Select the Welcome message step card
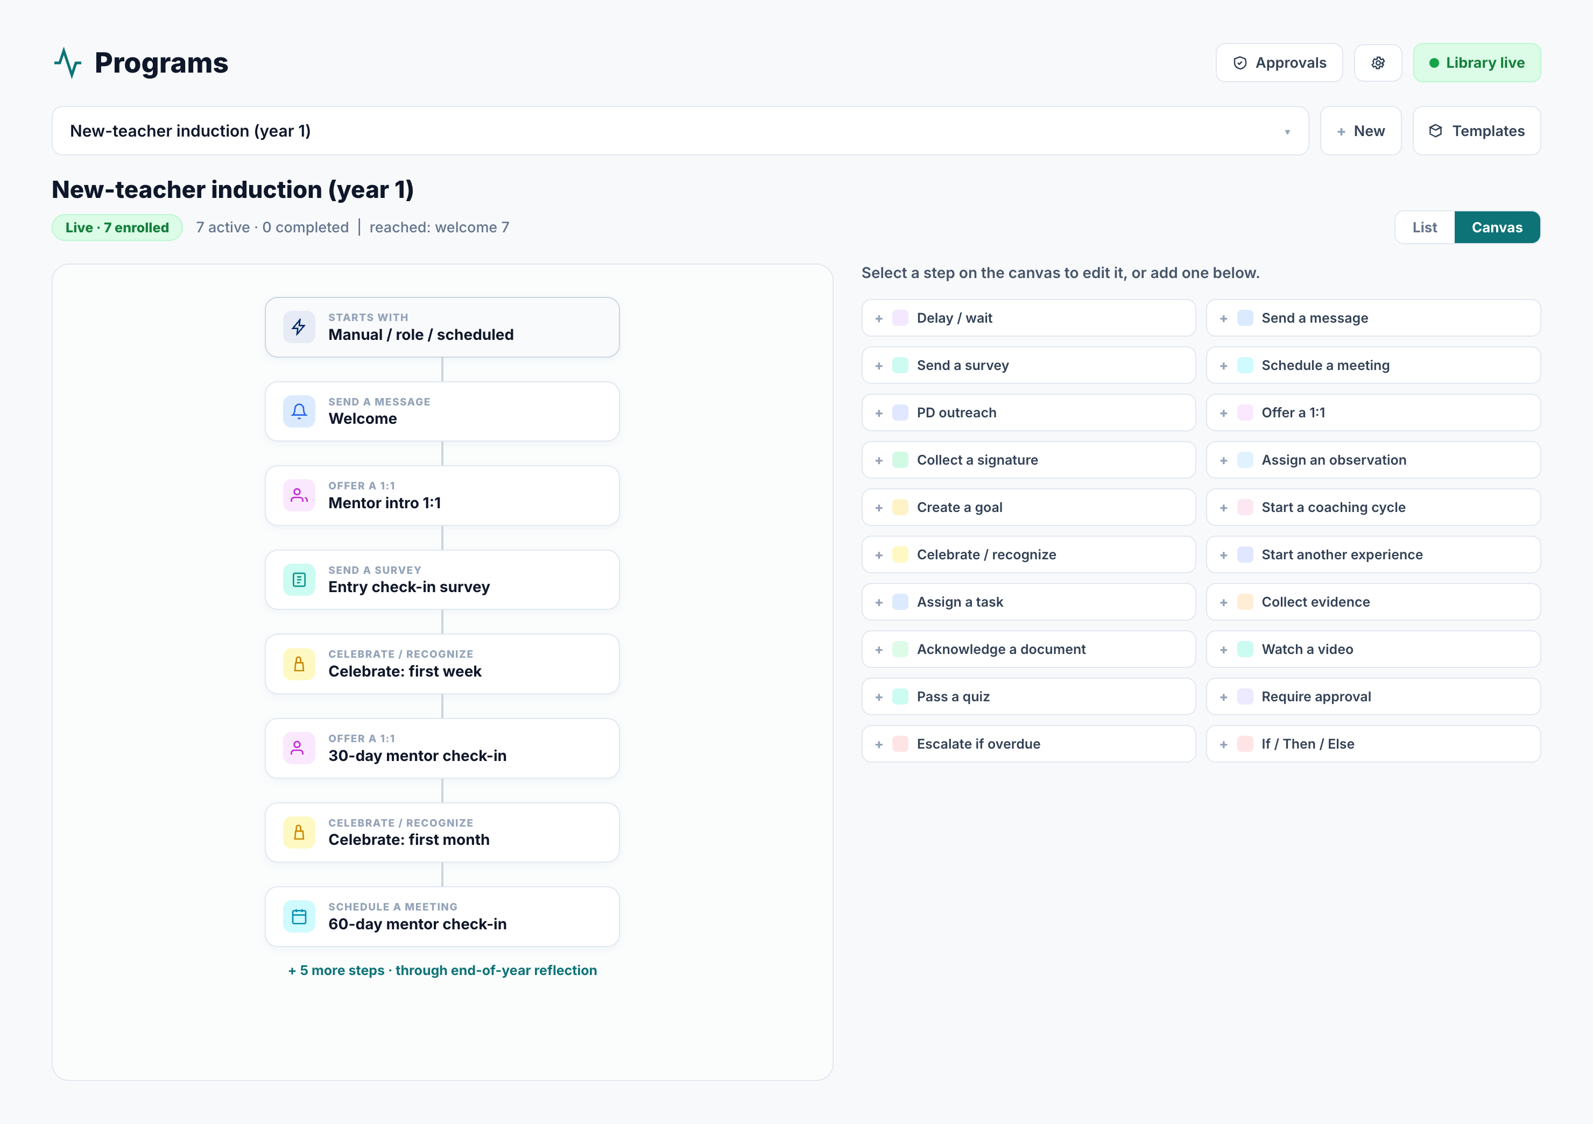 pos(442,411)
